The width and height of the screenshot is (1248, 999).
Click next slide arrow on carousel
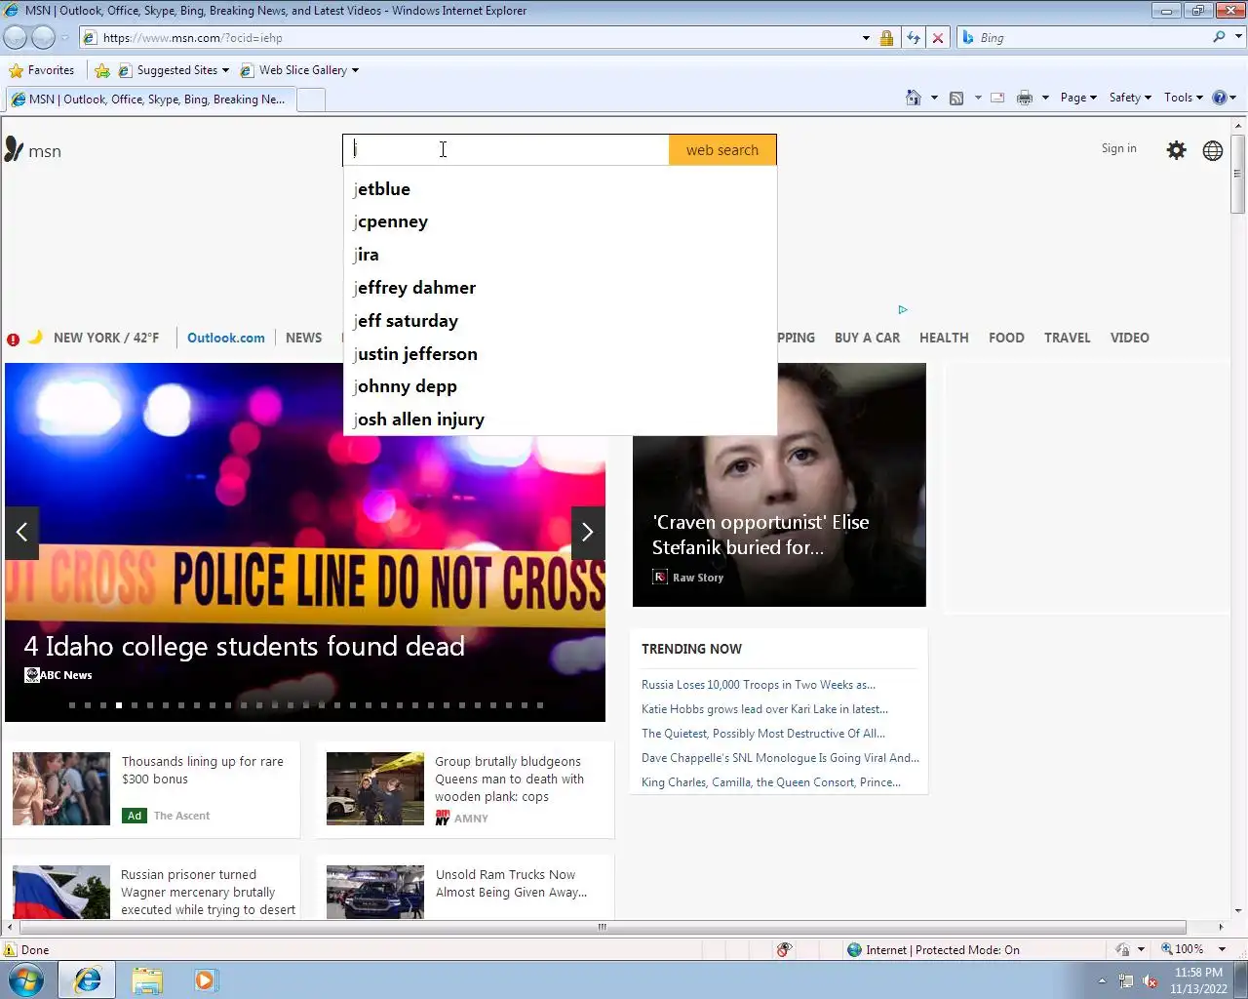[x=587, y=533]
